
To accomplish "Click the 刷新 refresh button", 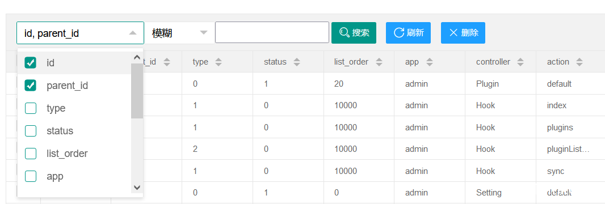I will [x=408, y=33].
